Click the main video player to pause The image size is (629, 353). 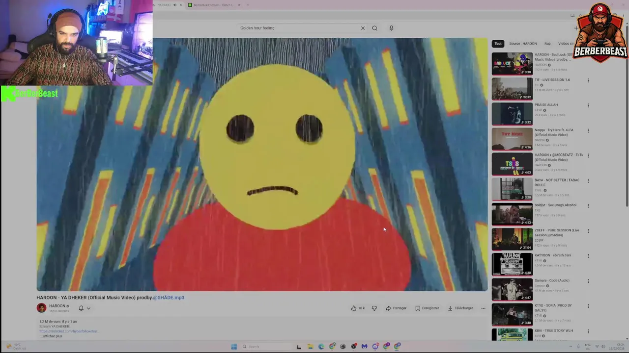262,165
